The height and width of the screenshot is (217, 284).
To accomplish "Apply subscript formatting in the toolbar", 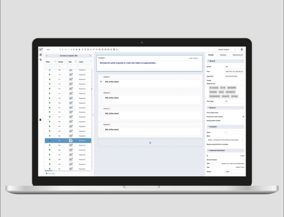I will (x=91, y=50).
